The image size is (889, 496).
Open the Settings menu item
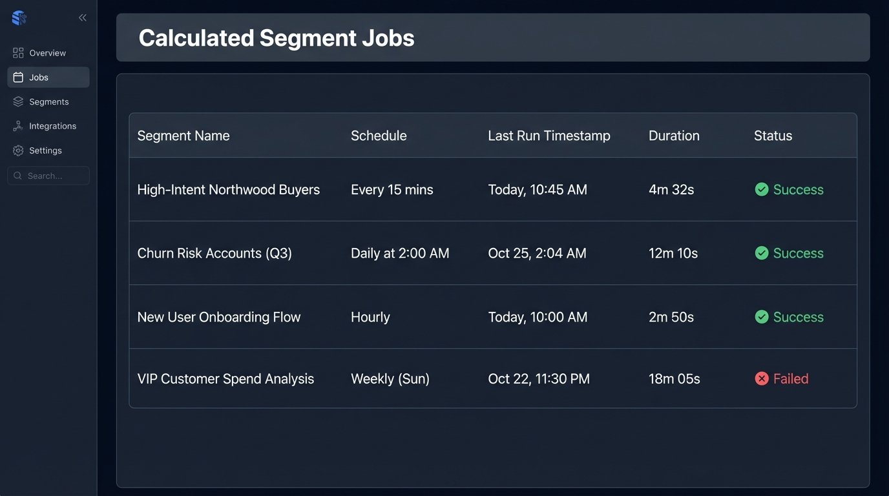pyautogui.click(x=45, y=150)
